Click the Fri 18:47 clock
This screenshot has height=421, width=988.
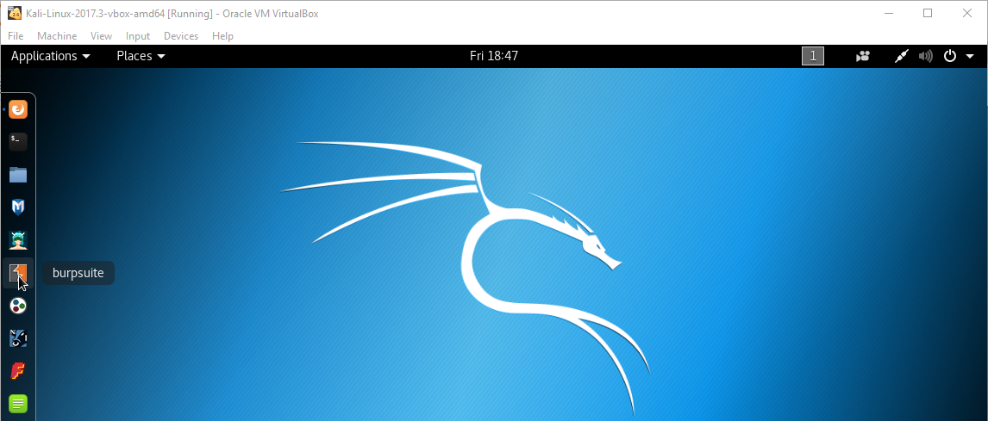pos(493,56)
